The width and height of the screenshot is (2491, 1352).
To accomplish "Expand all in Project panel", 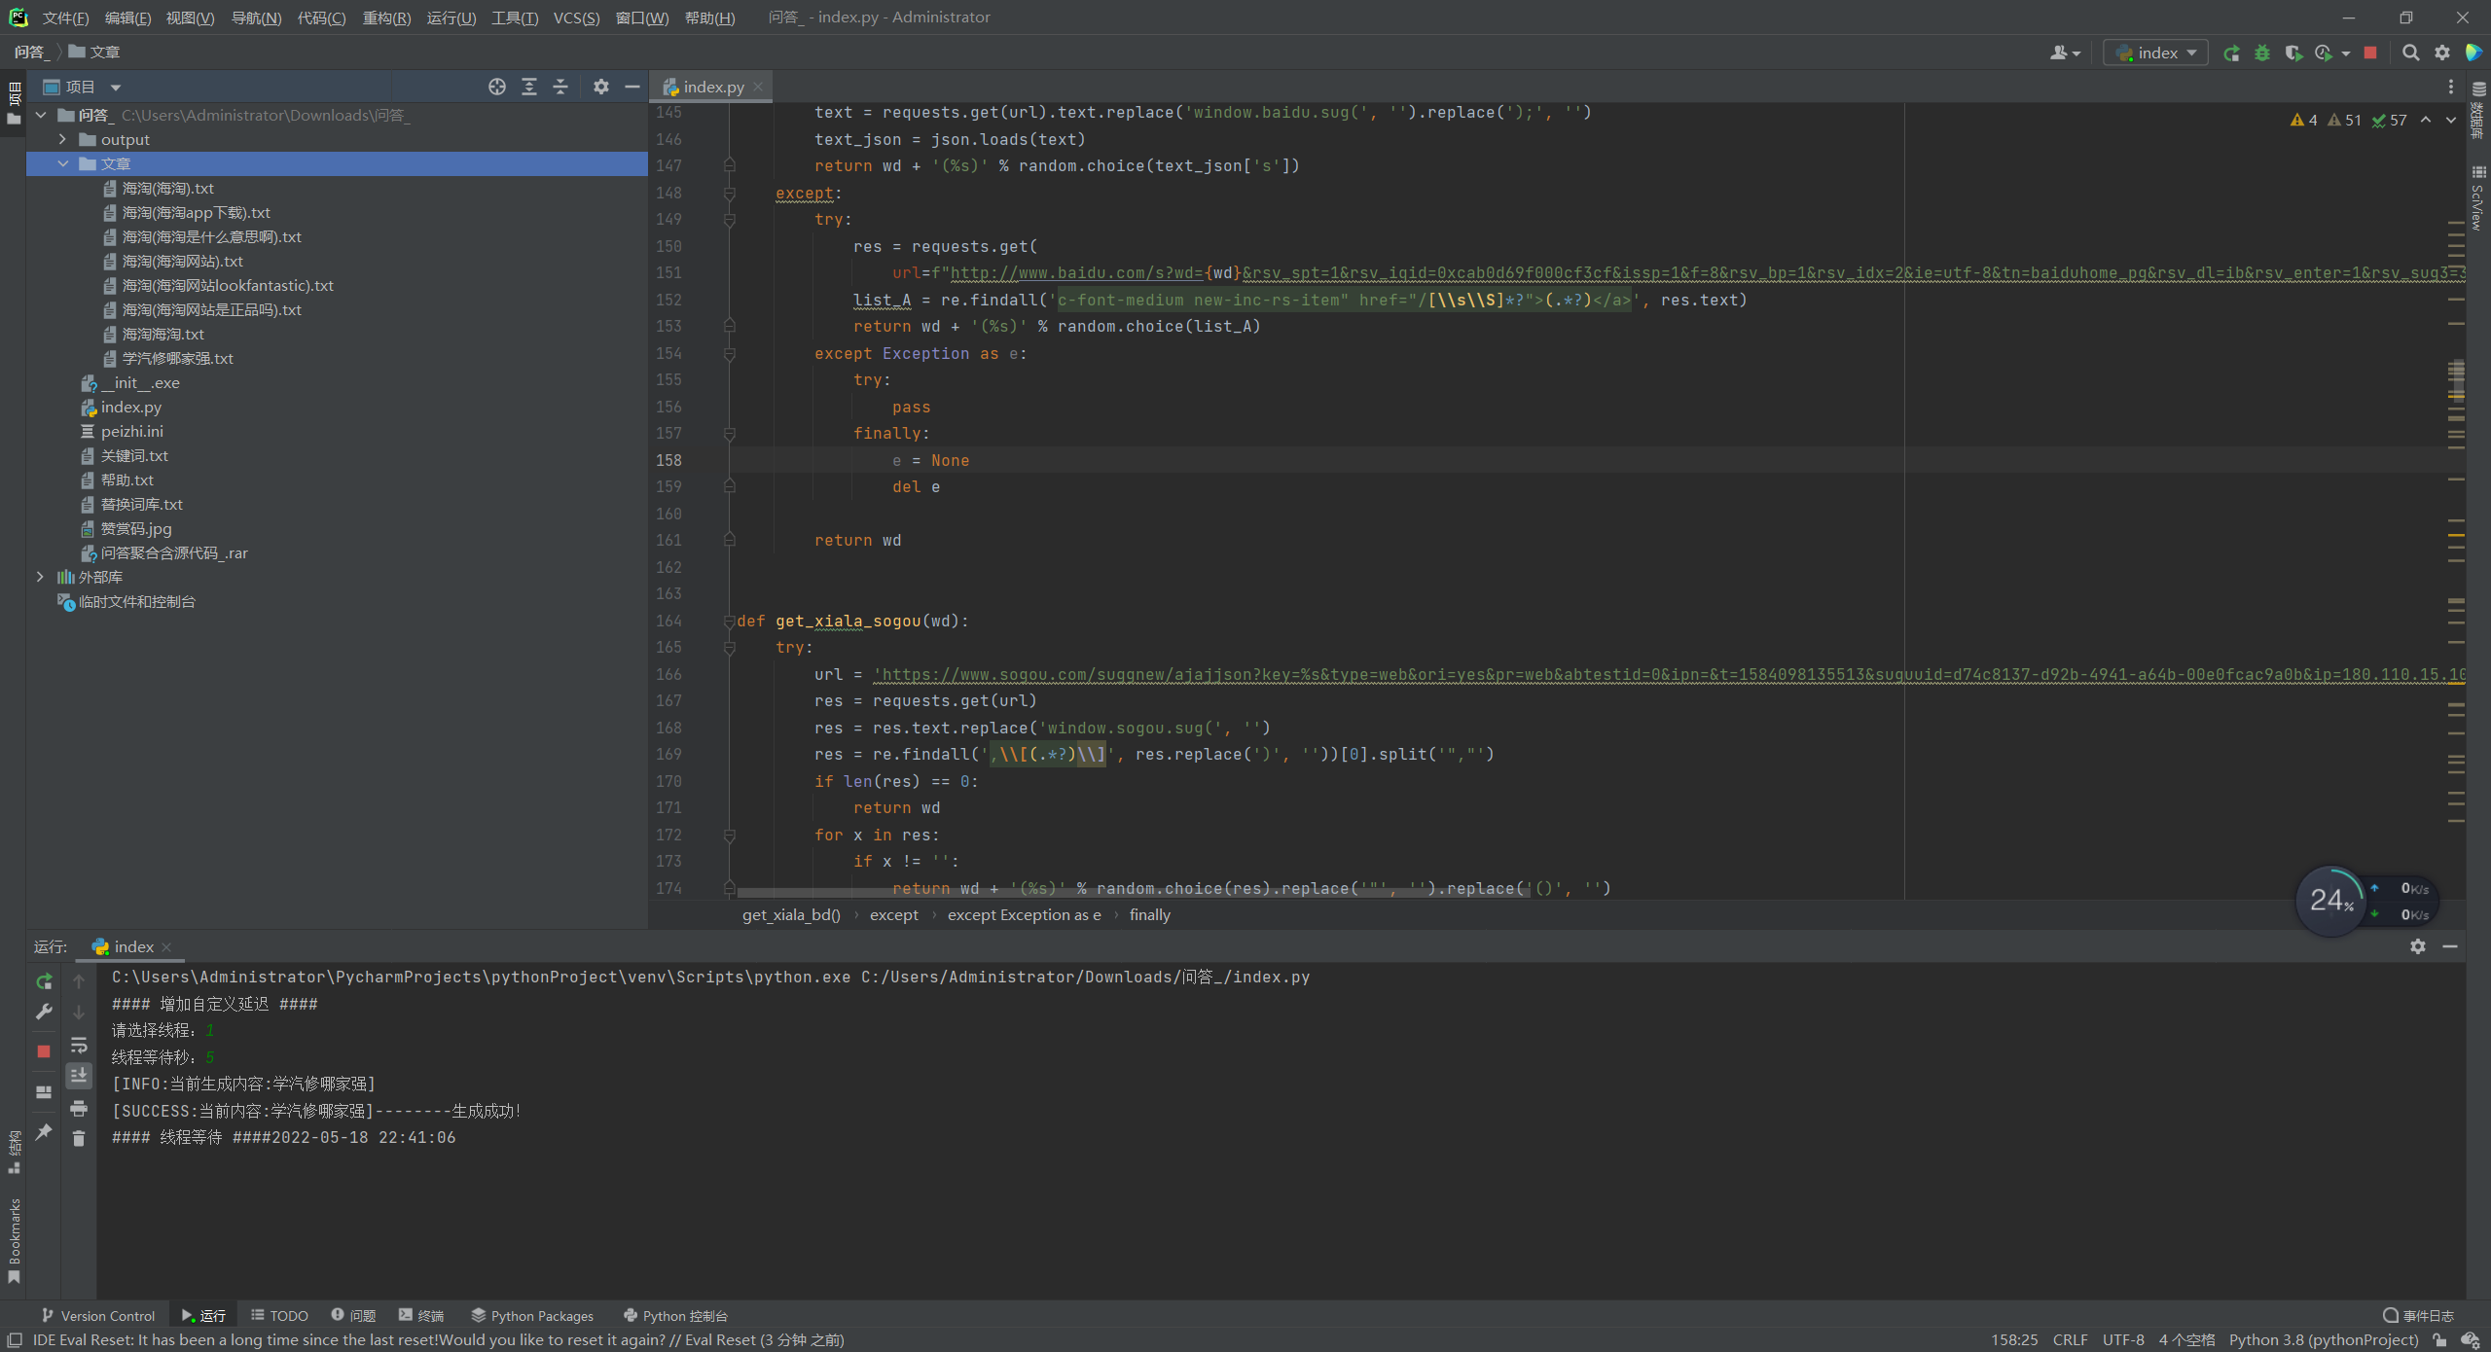I will [x=528, y=87].
